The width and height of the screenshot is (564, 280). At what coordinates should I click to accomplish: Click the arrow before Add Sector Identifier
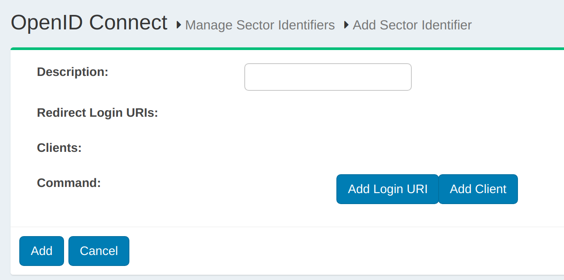[346, 25]
